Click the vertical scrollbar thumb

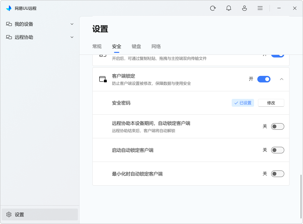(x=301, y=196)
